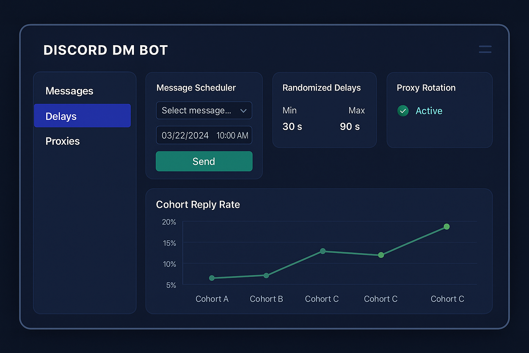Click the chevron on the message selector
This screenshot has width=529, height=353.
tap(243, 111)
